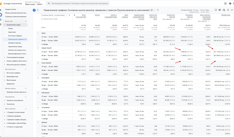Collapse the Бізнес-цілі sidebar section
Viewport: 234px width, 137px height.
26,21
